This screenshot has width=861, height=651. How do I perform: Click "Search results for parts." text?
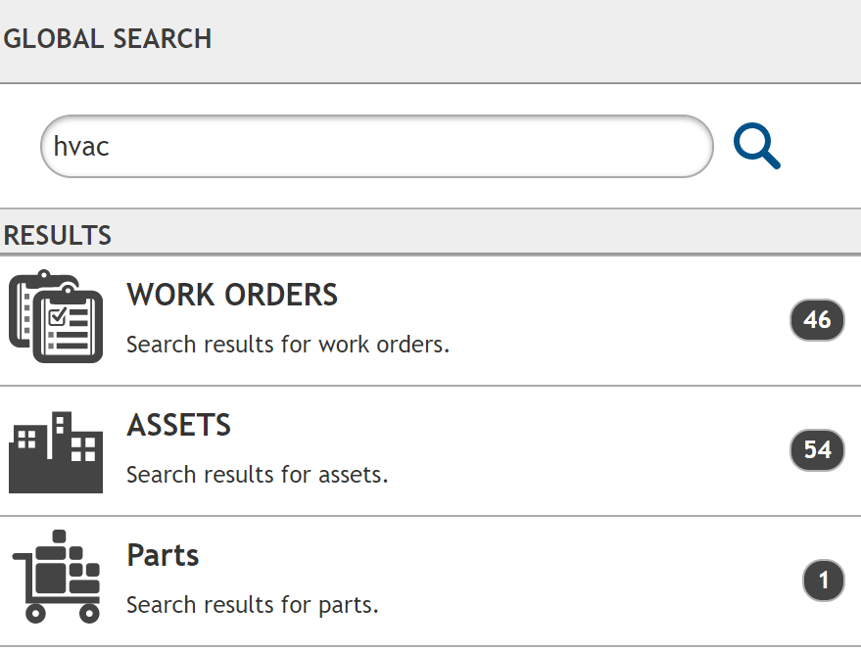click(x=253, y=605)
